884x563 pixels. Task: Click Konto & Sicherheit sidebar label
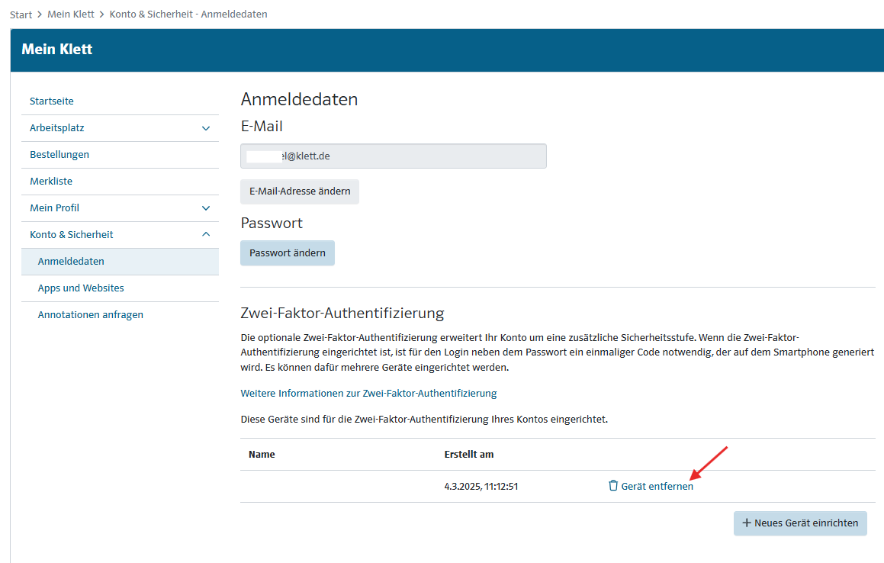pyautogui.click(x=72, y=235)
